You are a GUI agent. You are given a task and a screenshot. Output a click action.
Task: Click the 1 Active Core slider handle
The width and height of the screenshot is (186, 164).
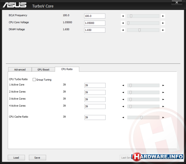131,86
